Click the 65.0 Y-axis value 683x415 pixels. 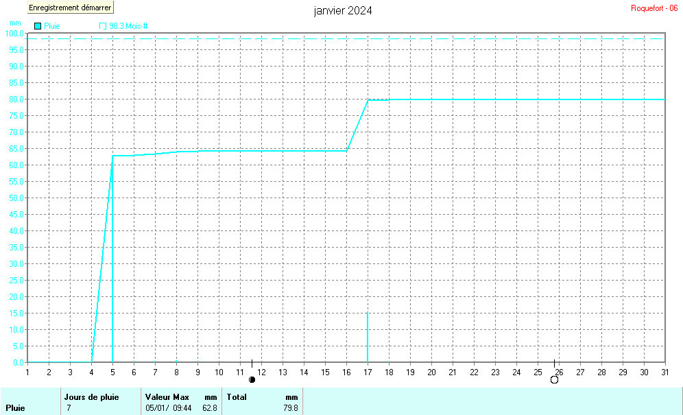pos(16,149)
